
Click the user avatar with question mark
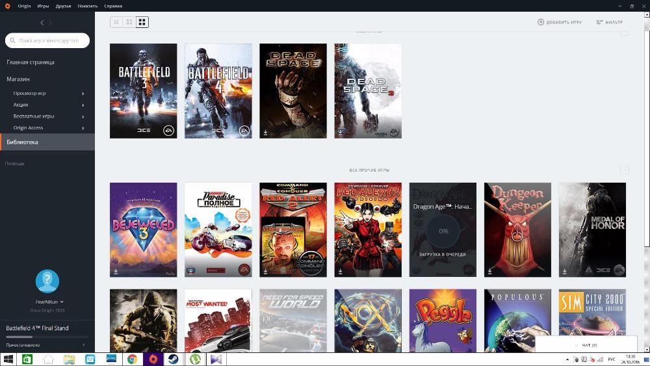tap(47, 281)
